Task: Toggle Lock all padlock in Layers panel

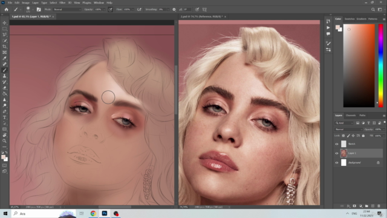Action: coord(363,136)
